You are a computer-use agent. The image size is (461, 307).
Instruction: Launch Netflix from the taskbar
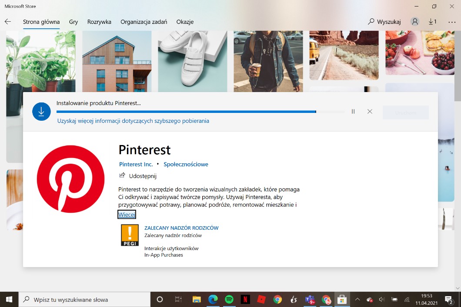[x=245, y=299]
